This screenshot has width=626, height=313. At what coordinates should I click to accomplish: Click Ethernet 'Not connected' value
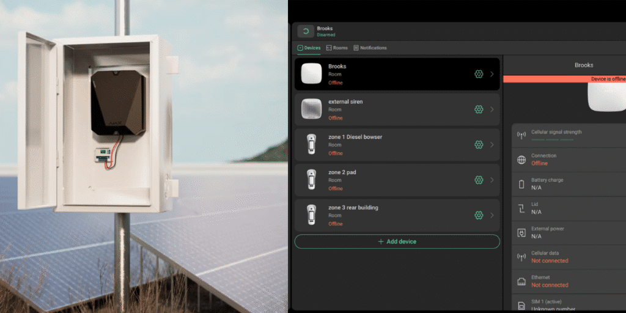pos(550,285)
